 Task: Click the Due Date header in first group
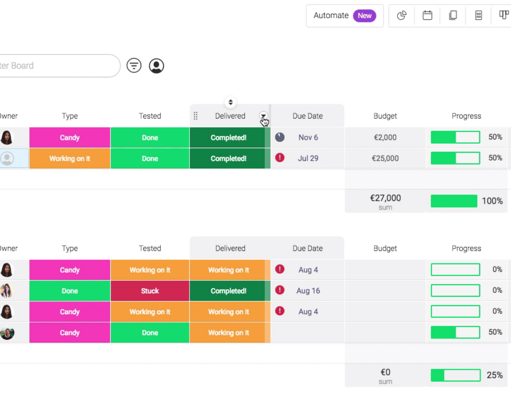tap(307, 116)
